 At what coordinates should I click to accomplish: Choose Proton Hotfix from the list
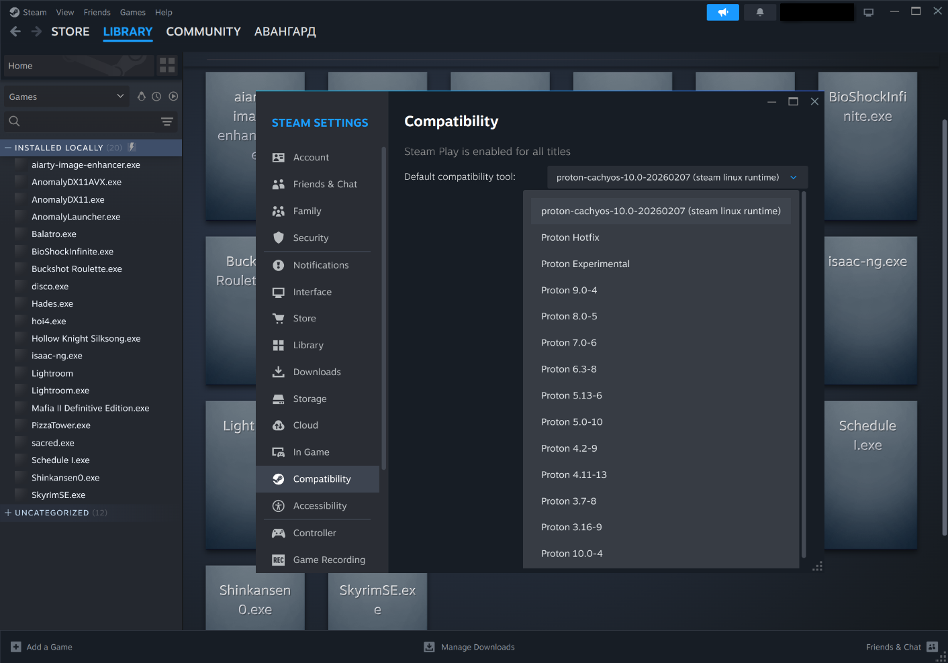click(661, 238)
